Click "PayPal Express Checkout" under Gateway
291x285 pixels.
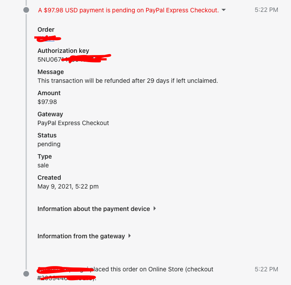(x=73, y=123)
